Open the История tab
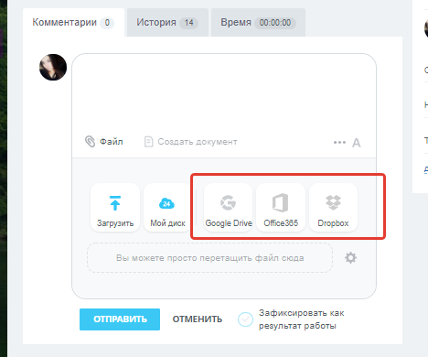Image resolution: width=428 pixels, height=357 pixels. pos(167,23)
